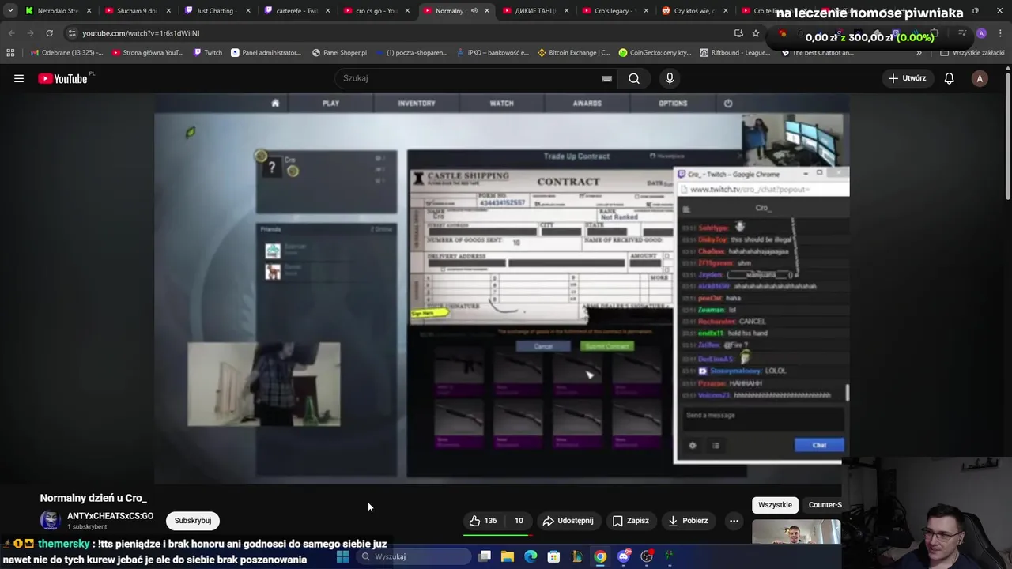Image resolution: width=1012 pixels, height=569 pixels.
Task: Open the Strona główna YouTube bookmark
Action: click(x=148, y=53)
